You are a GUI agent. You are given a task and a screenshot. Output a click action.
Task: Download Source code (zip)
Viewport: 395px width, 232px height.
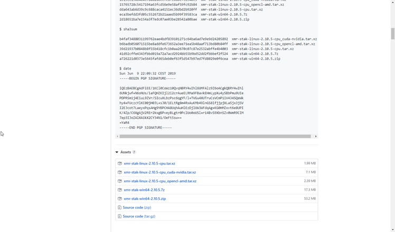(x=137, y=208)
